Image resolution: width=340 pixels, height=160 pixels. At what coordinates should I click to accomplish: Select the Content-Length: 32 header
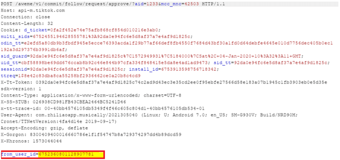tap(27, 23)
